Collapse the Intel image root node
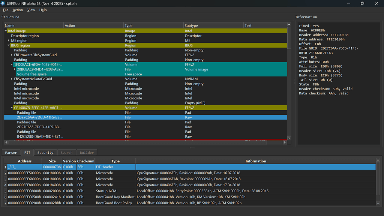 click(x=5, y=31)
